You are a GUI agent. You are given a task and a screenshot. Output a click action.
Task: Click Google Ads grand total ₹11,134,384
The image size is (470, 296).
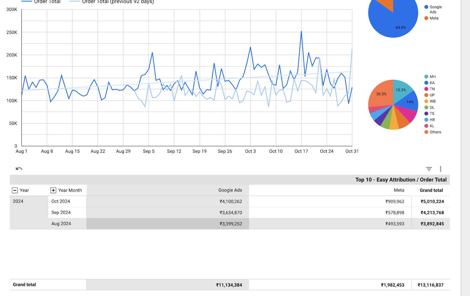point(229,285)
